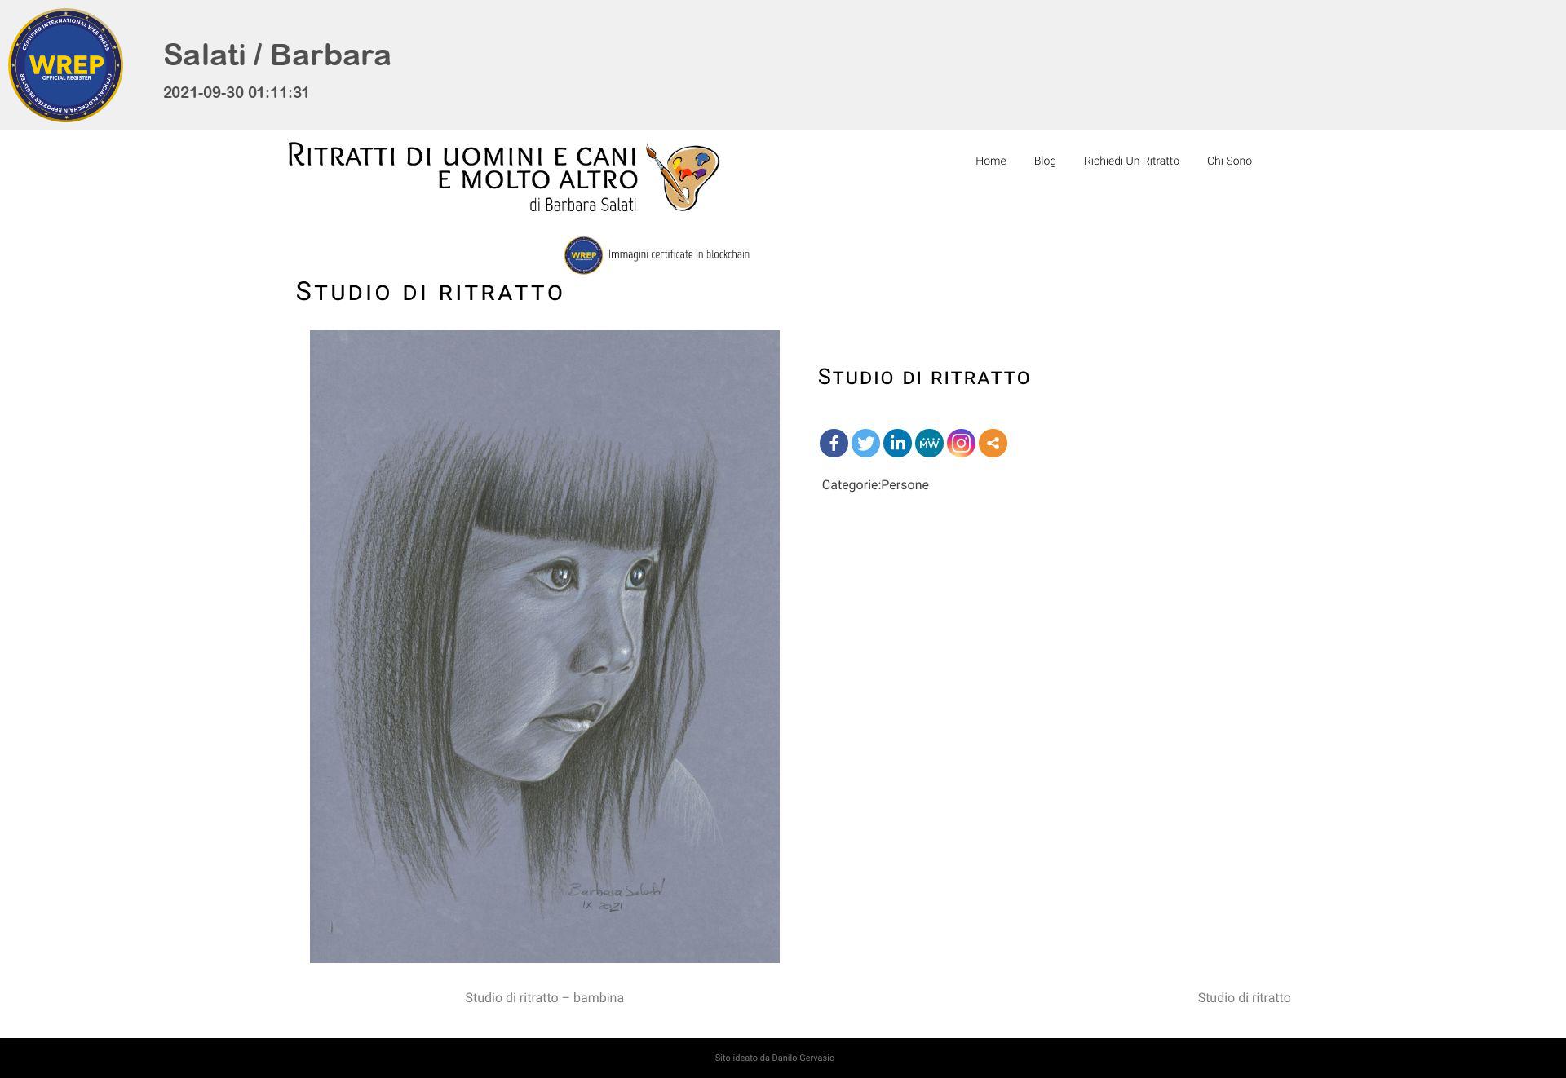Open the Chi Sono page

click(x=1229, y=161)
